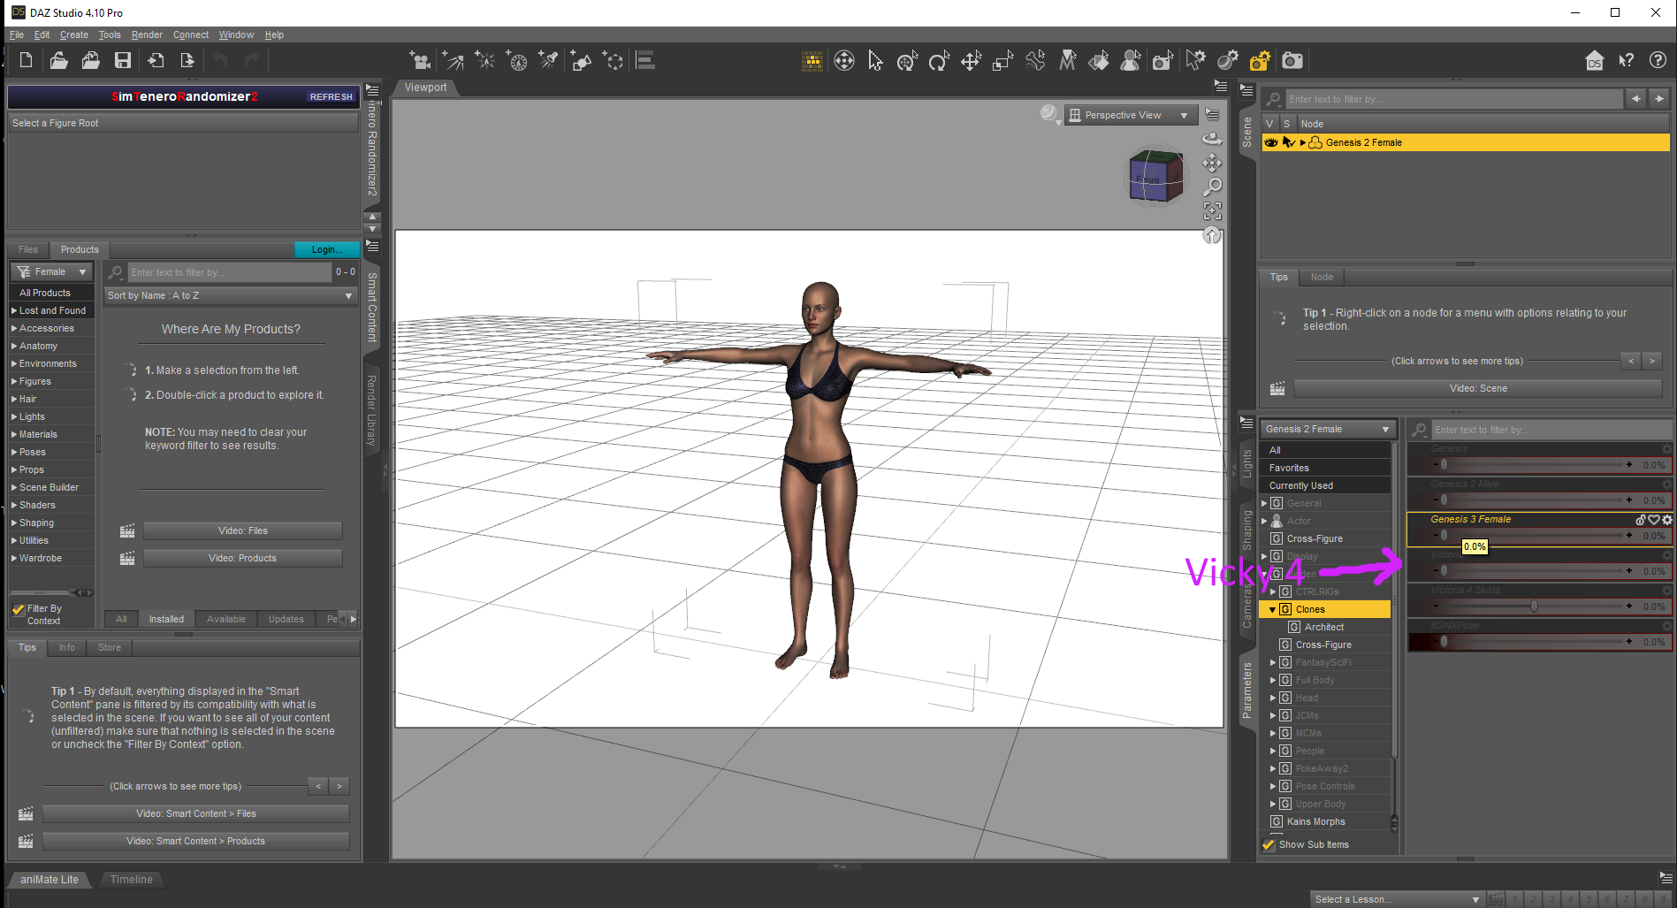The height and width of the screenshot is (908, 1677).
Task: Select the Surface Selection tool
Action: pyautogui.click(x=1099, y=60)
